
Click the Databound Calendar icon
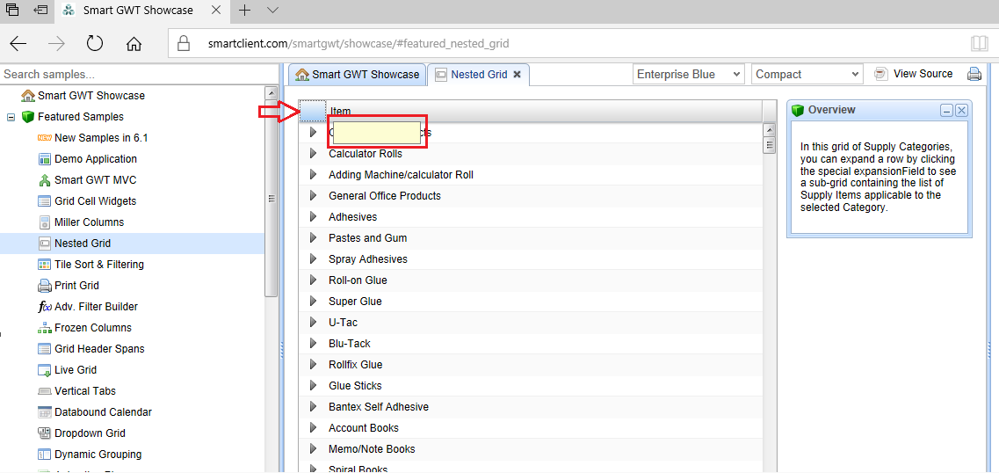pos(45,411)
